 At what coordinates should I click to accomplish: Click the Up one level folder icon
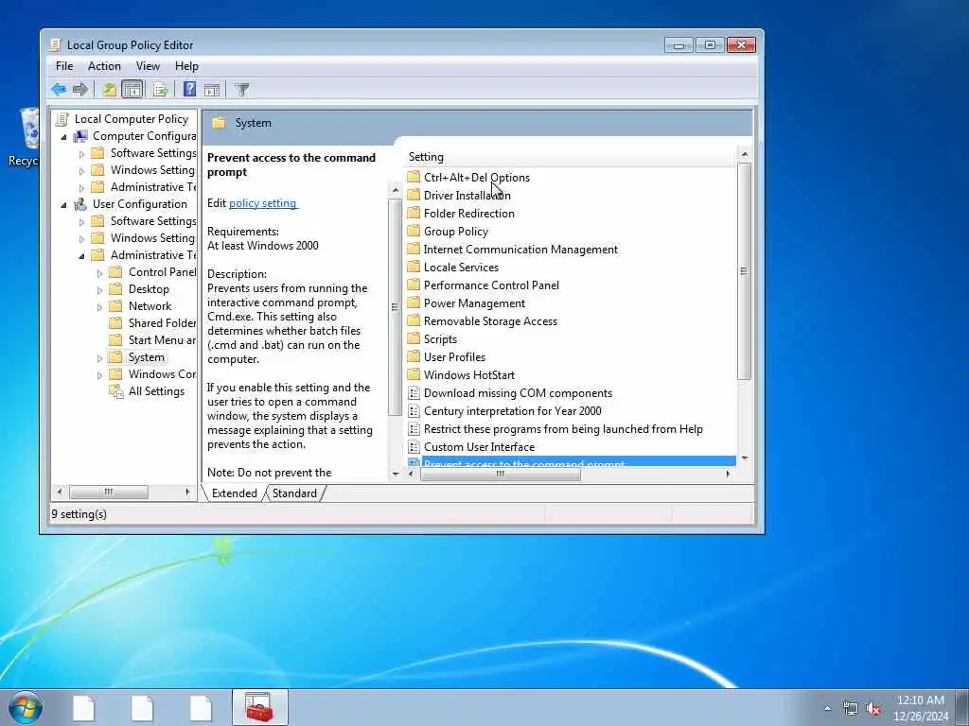[110, 90]
